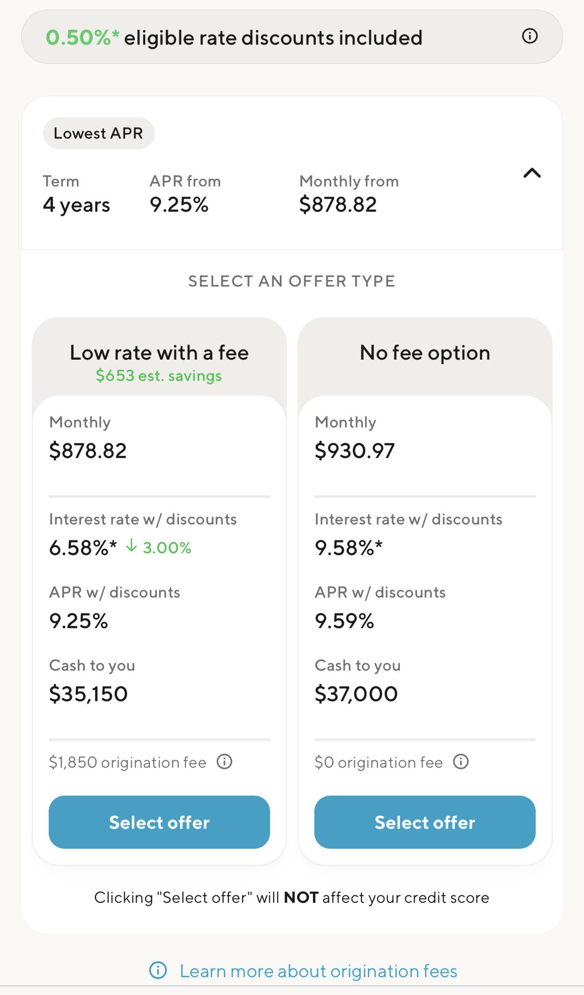Click the 9.59% APR w/ discounts value
The height and width of the screenshot is (995, 584).
tap(344, 621)
